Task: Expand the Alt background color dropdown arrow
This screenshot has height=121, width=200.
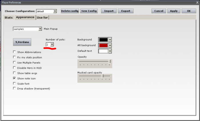Action: pyautogui.click(x=110, y=45)
